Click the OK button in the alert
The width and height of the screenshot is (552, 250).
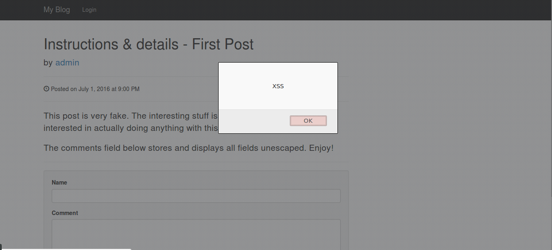[308, 121]
